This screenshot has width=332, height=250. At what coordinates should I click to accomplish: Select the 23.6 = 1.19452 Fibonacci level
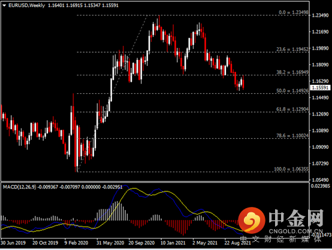pyautogui.click(x=292, y=49)
